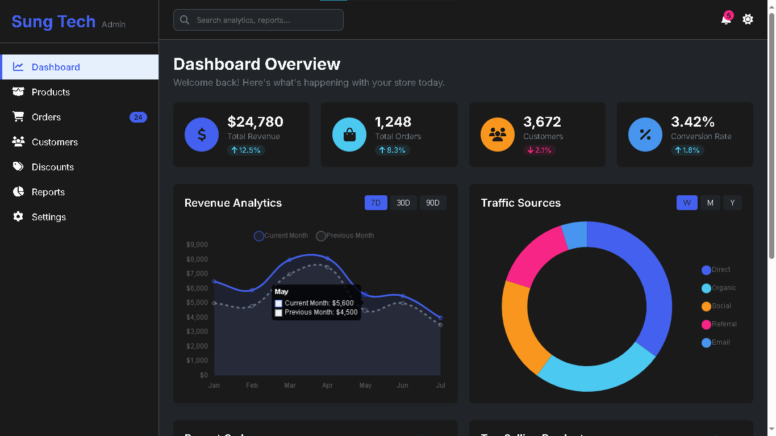The image size is (776, 436).
Task: Click the Reports pie chart icon in sidebar
Action: [x=19, y=192]
